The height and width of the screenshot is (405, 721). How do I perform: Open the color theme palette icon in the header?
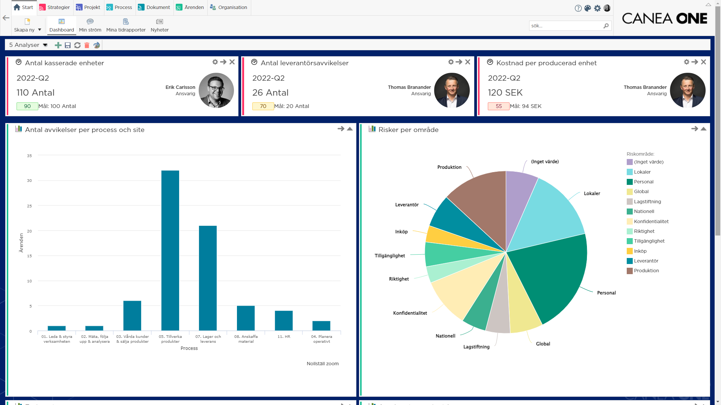point(588,8)
